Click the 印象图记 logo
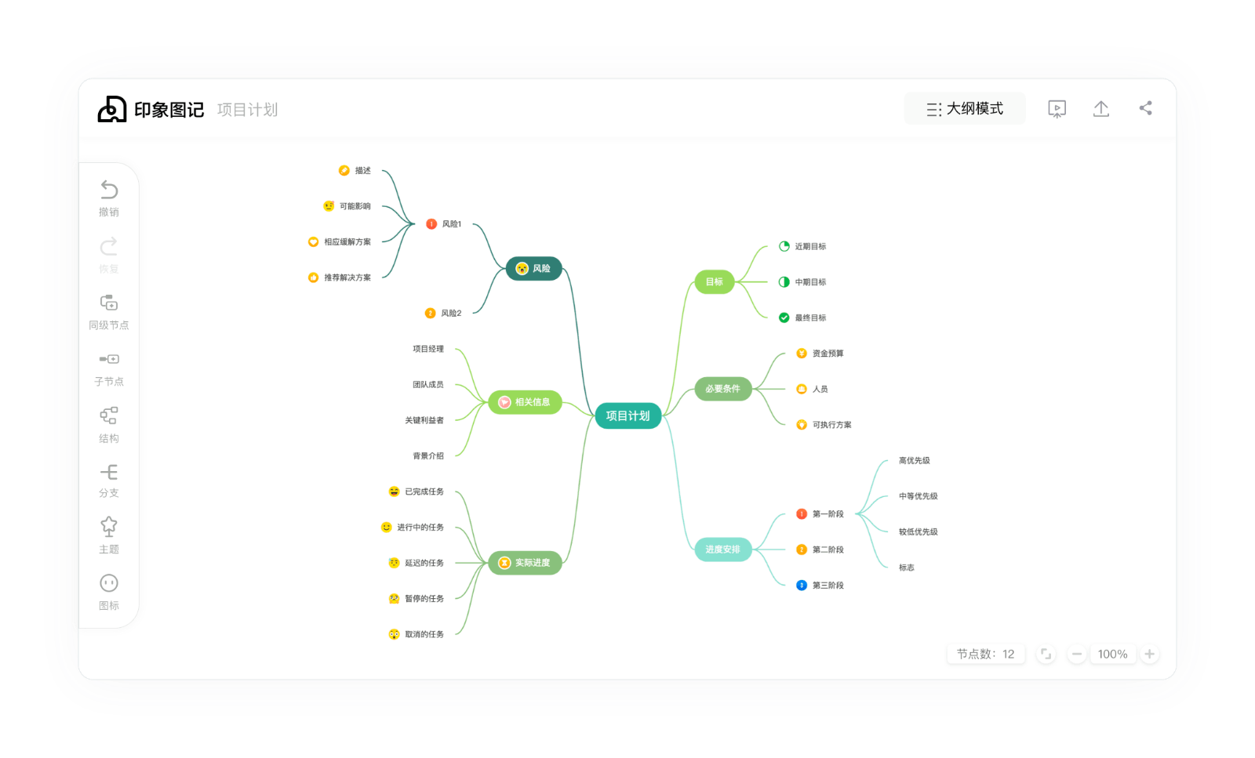Screen dimensions: 1255x758 click(151, 110)
